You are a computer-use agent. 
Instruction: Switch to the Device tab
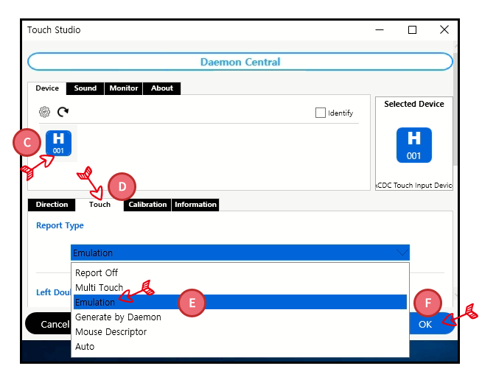[x=47, y=88]
